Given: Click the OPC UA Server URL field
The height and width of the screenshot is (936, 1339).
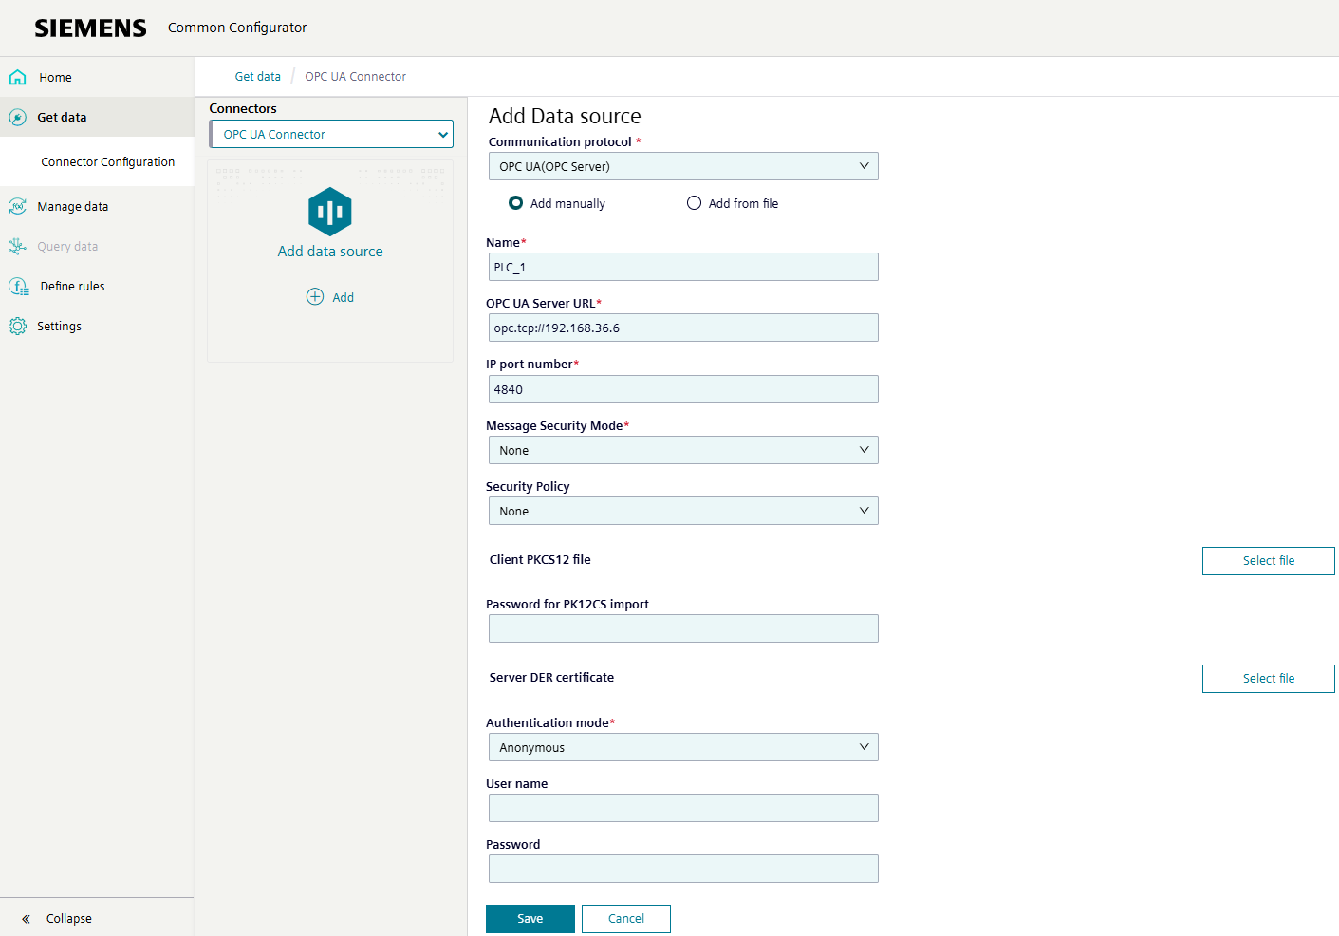Looking at the screenshot, I should [x=683, y=328].
